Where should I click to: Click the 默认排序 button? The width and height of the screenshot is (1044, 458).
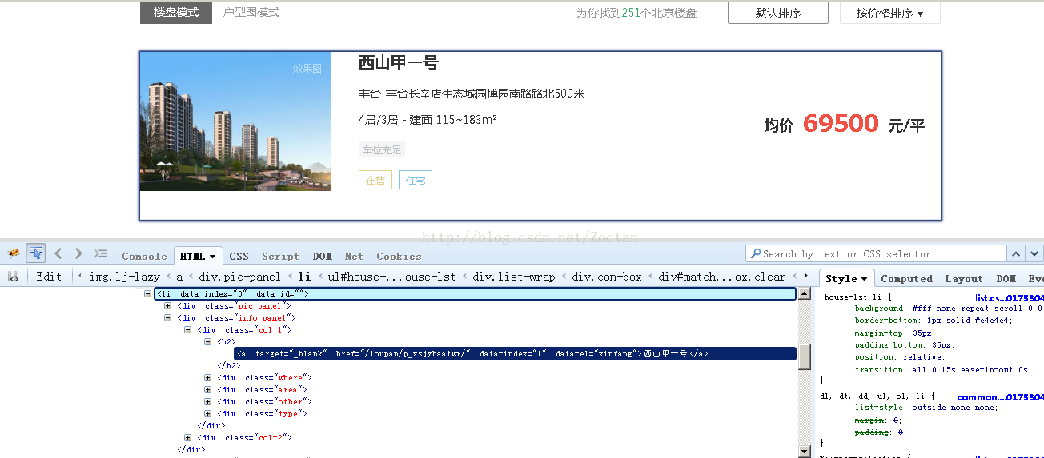(777, 13)
